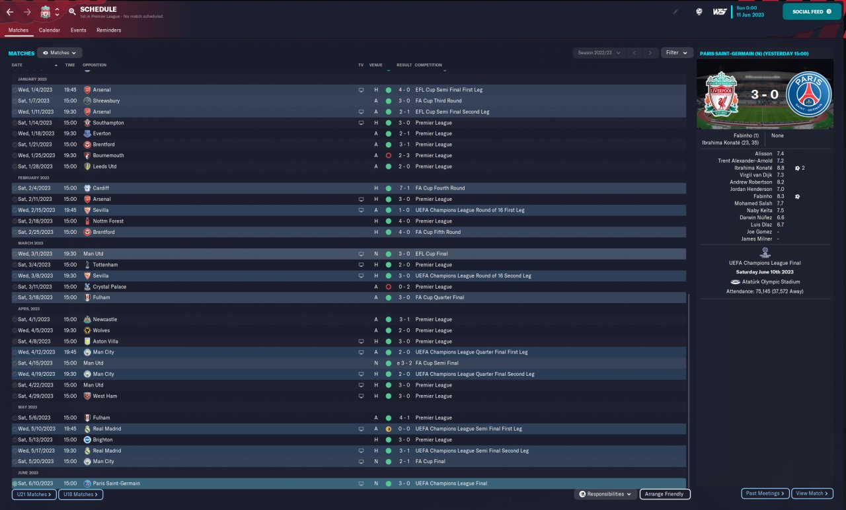Click the up/down chevrons beside the club badge

tap(57, 12)
